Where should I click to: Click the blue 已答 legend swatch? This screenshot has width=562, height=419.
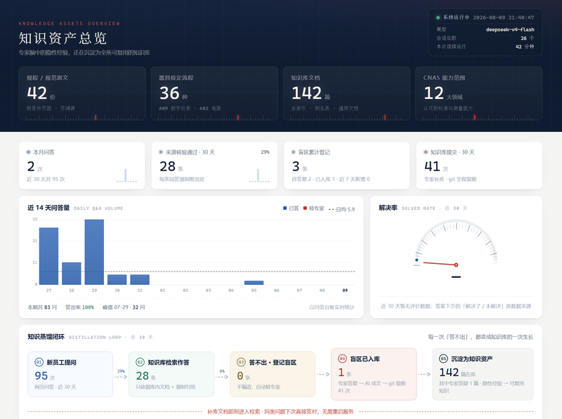click(x=285, y=208)
